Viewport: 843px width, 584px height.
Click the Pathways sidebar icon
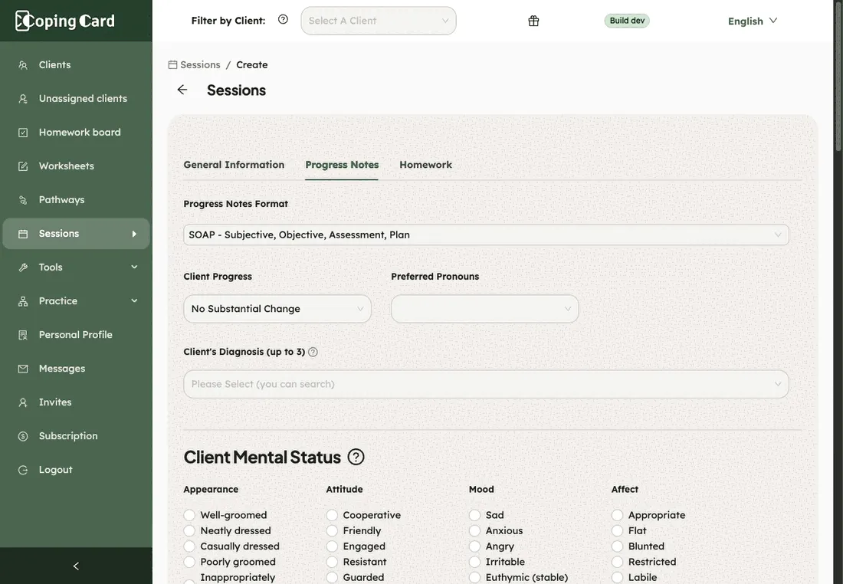22,200
